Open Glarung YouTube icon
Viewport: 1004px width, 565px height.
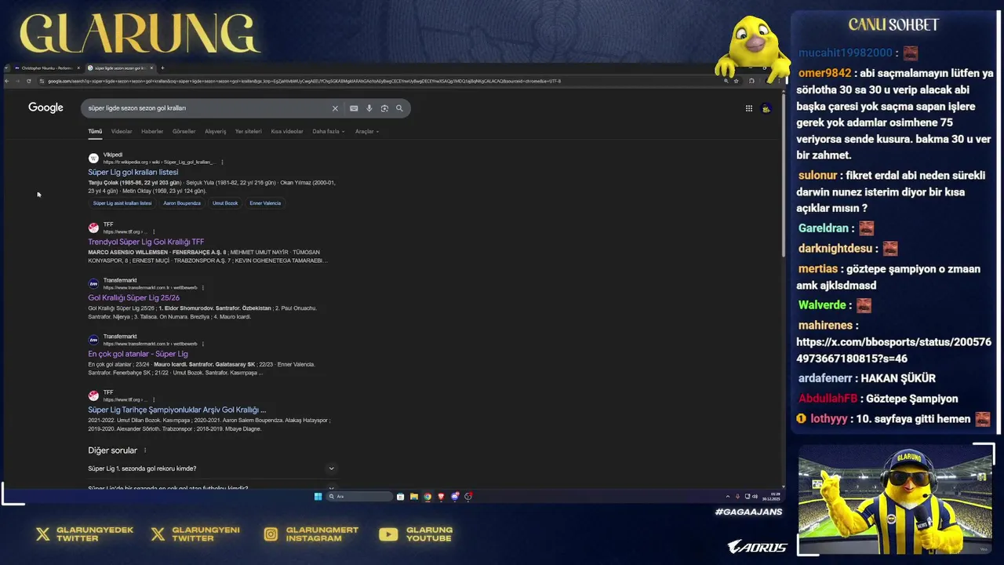coord(388,534)
